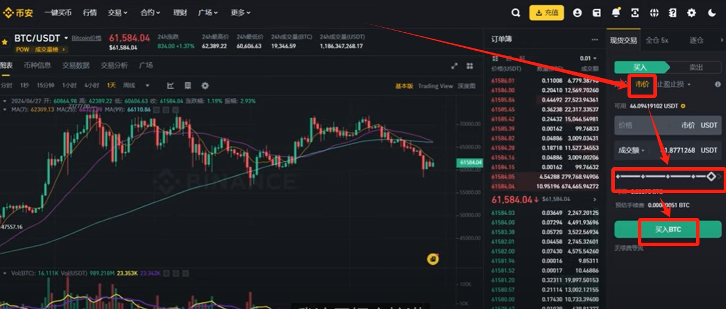Open the settings gear in top header
The image size is (726, 309).
[x=691, y=13]
